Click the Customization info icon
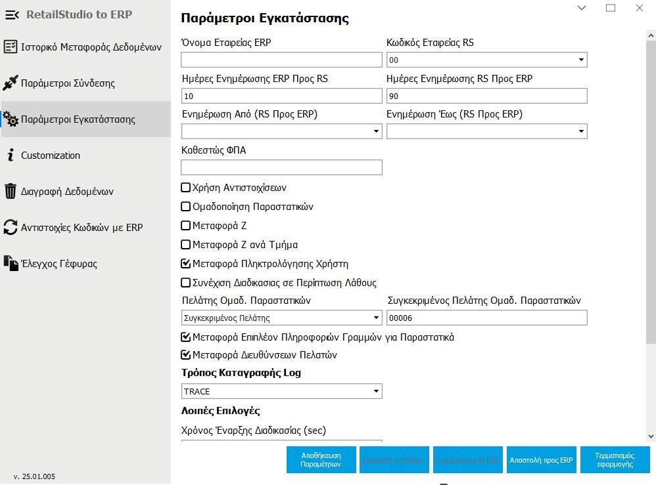The image size is (656, 485). 11,156
